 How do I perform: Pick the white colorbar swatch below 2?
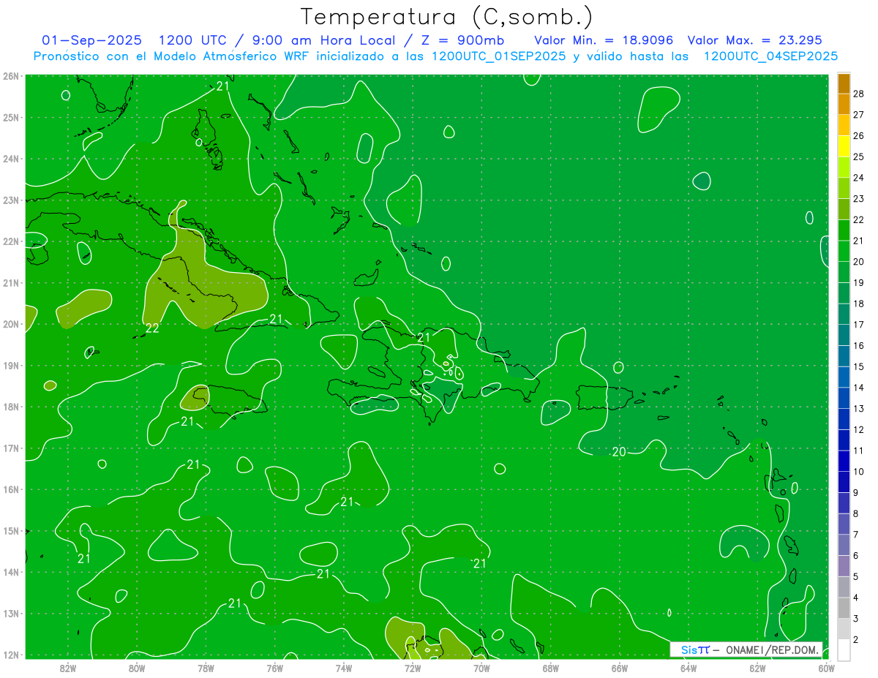(x=844, y=649)
